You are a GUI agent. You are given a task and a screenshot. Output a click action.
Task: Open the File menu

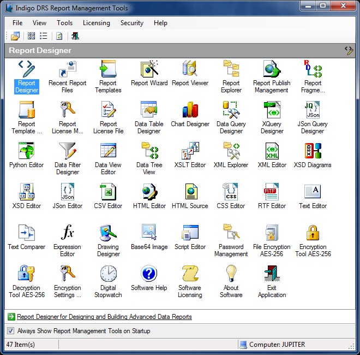tap(17, 23)
